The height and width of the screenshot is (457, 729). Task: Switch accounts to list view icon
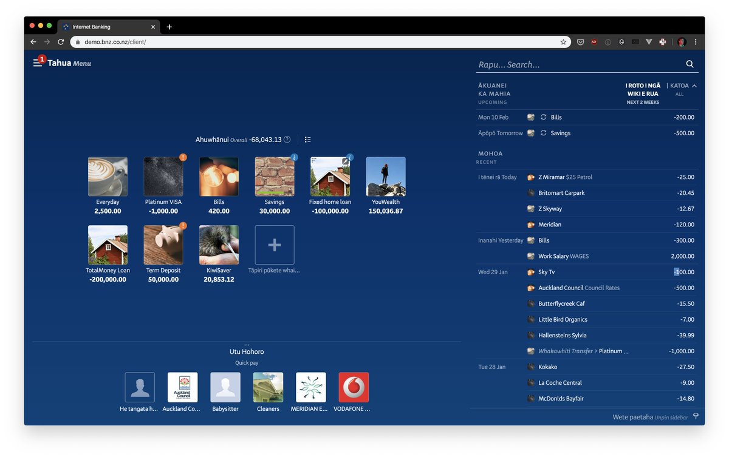308,140
